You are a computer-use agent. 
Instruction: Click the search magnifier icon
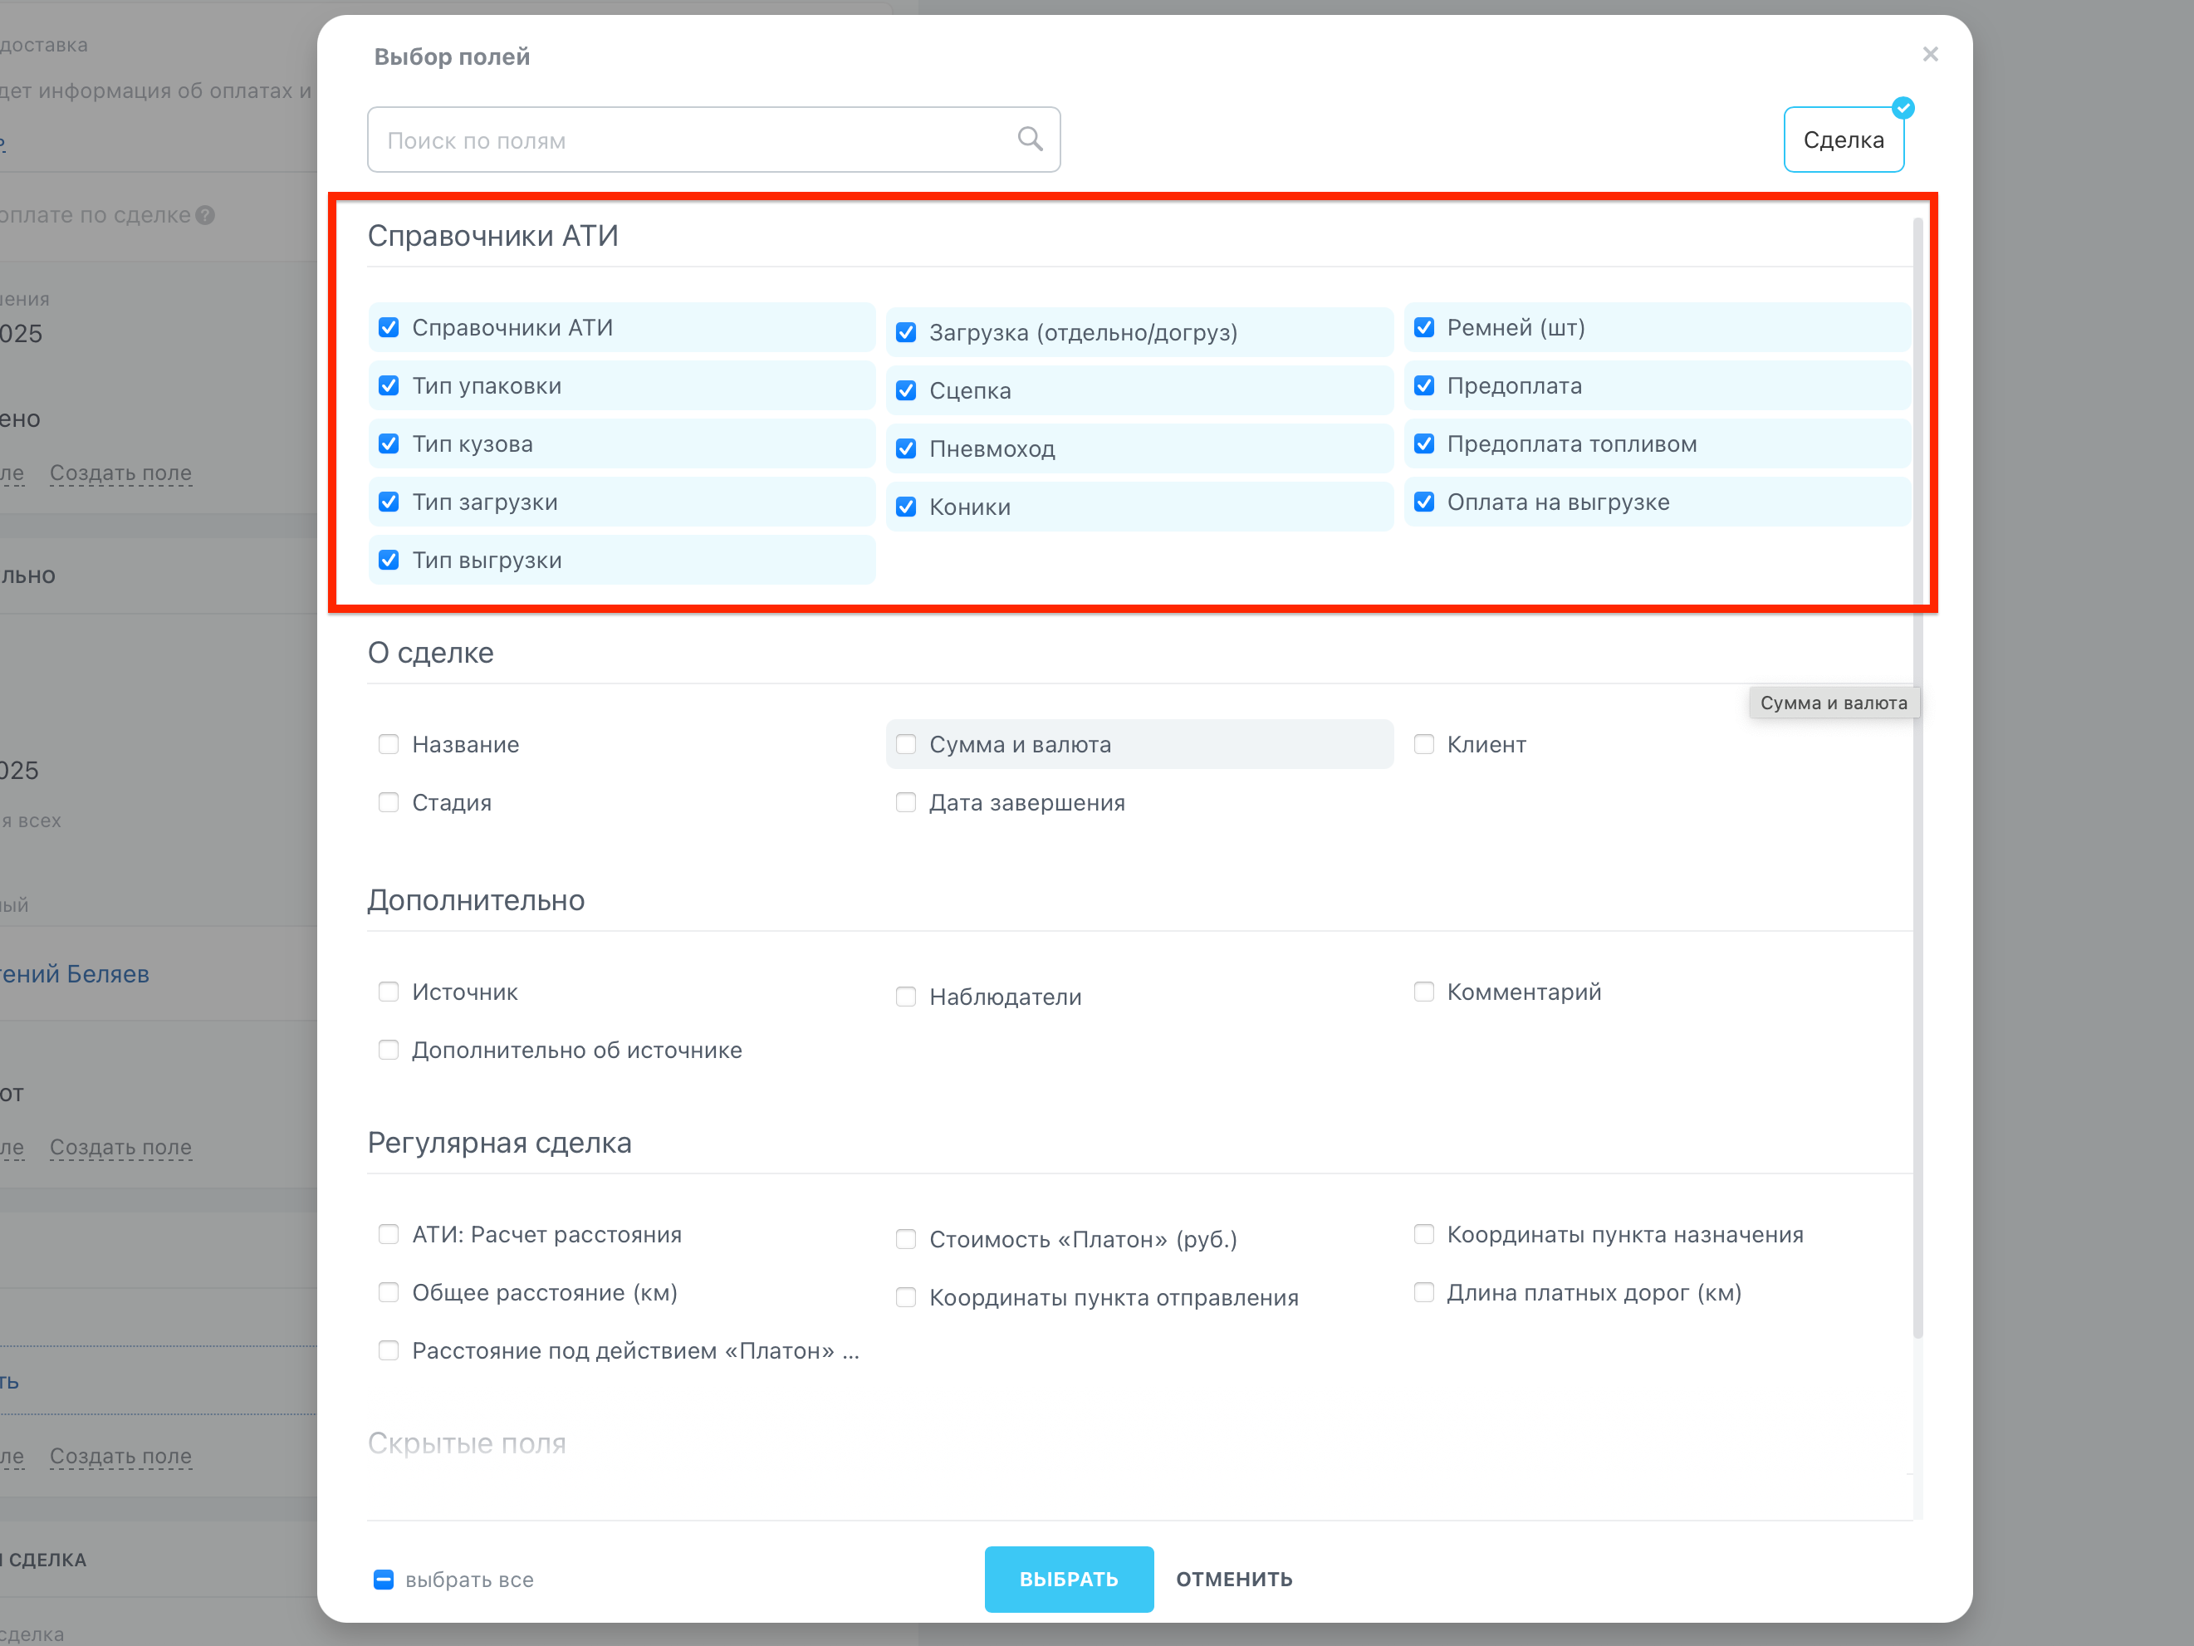[x=1030, y=139]
